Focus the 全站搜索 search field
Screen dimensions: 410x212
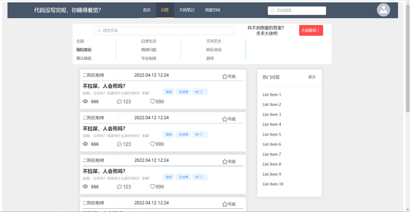pos(297,11)
